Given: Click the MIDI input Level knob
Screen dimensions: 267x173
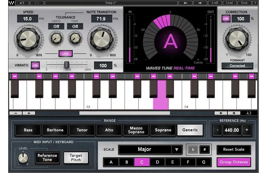Looking at the screenshot, I should click(x=23, y=158).
